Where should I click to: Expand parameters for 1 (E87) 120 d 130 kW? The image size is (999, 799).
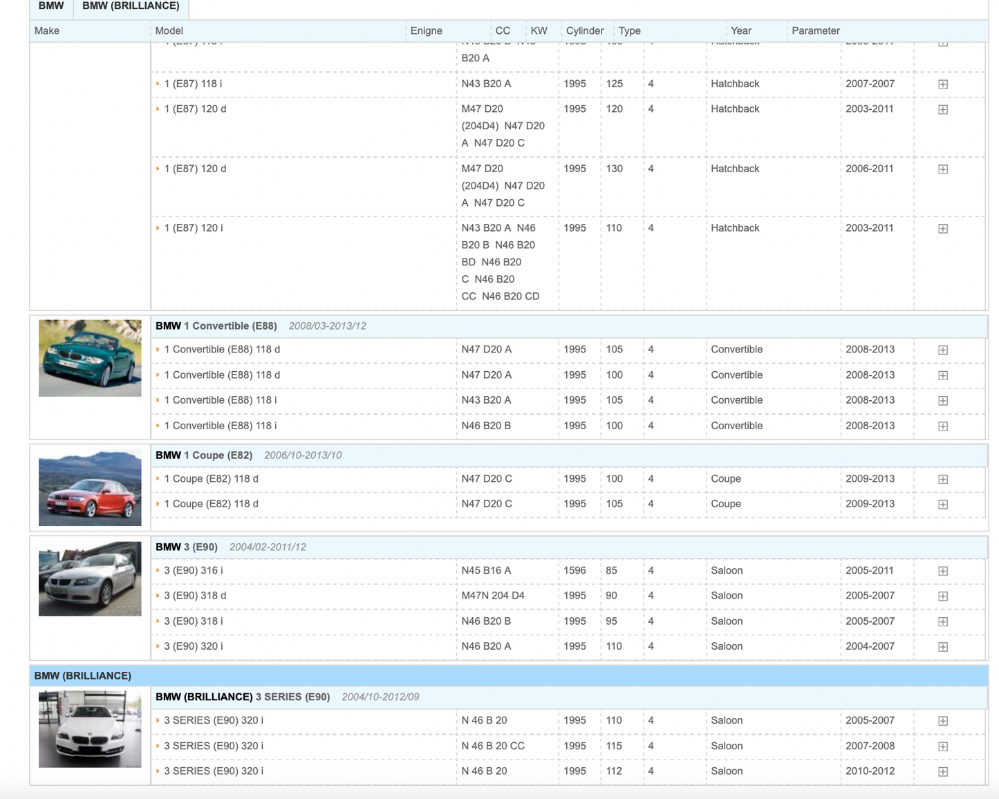[942, 169]
